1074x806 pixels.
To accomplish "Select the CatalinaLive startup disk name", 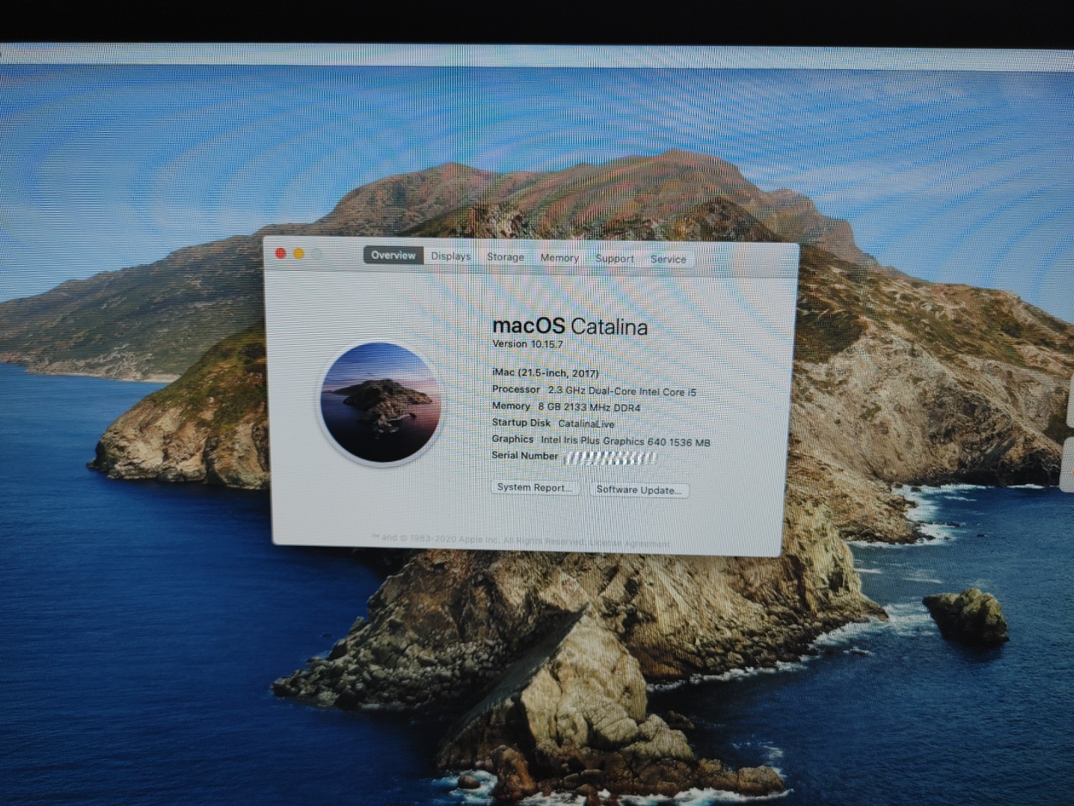I will click(x=586, y=424).
